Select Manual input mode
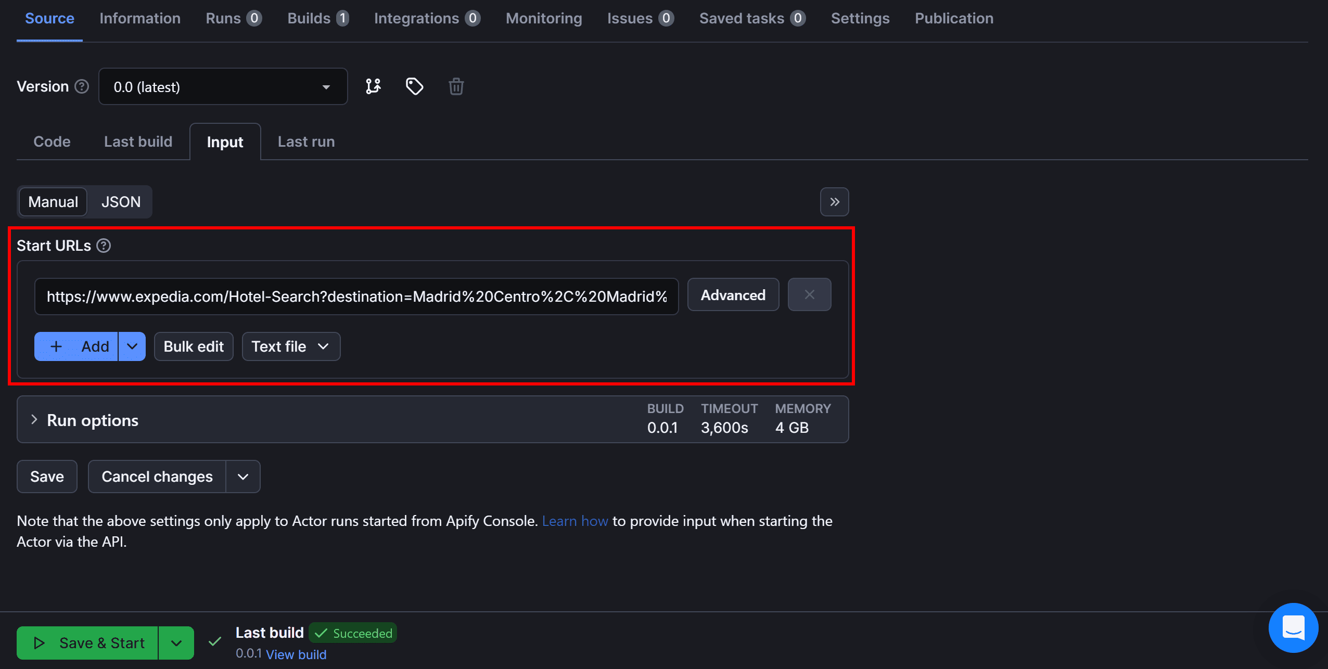 click(53, 202)
